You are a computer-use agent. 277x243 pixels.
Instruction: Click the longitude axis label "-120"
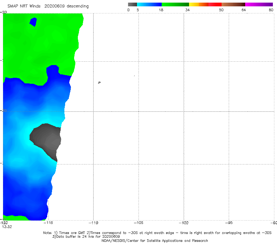pos(4,223)
